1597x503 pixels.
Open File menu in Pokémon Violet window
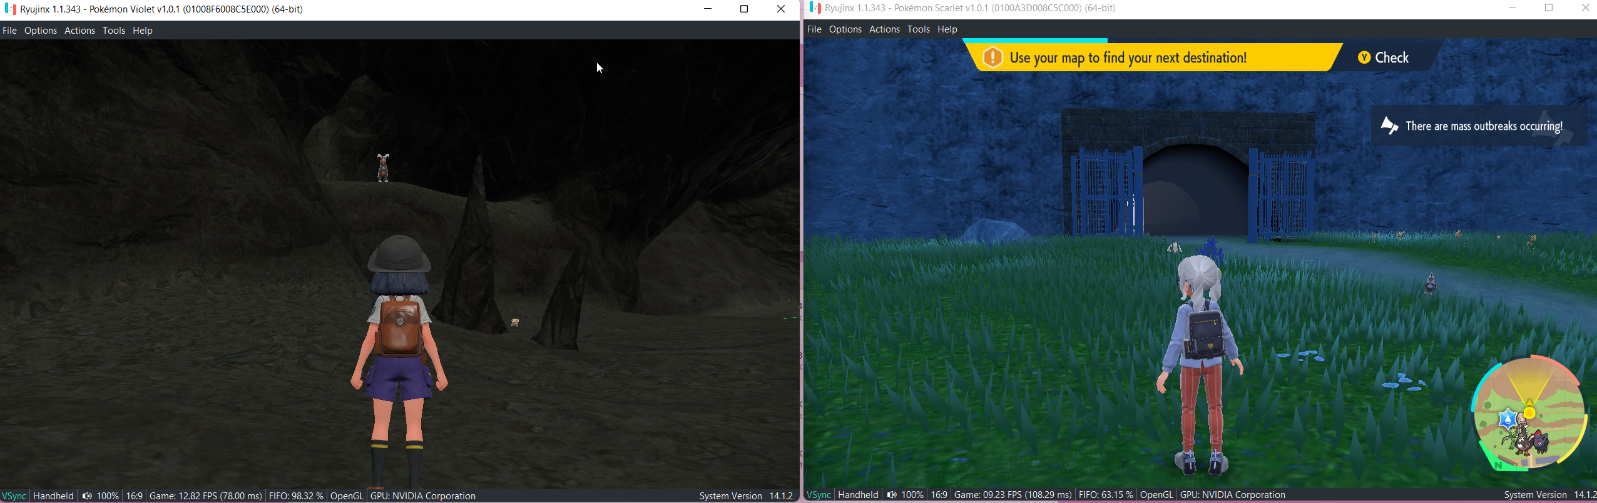coord(9,31)
